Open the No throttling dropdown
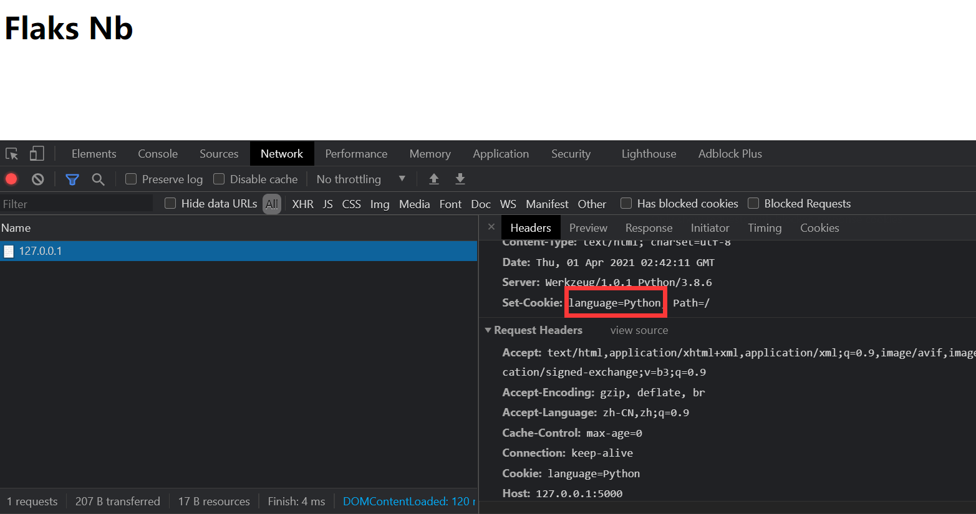 pyautogui.click(x=361, y=179)
